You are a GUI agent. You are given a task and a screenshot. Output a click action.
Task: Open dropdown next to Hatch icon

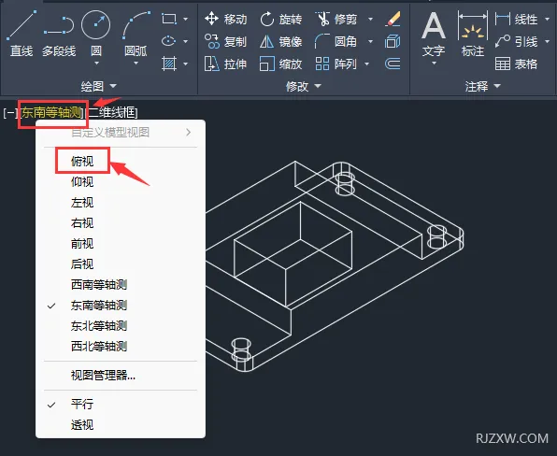coord(185,64)
